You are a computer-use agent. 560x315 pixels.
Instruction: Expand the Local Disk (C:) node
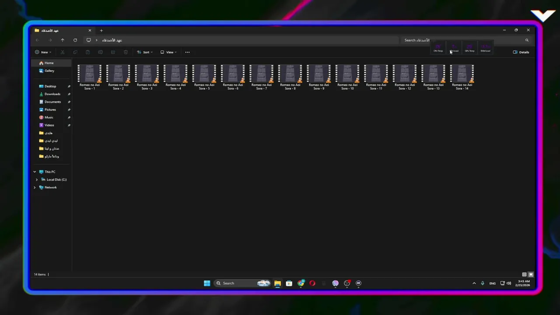(x=37, y=179)
